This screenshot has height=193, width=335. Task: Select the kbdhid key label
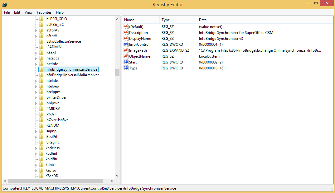pos(51,153)
